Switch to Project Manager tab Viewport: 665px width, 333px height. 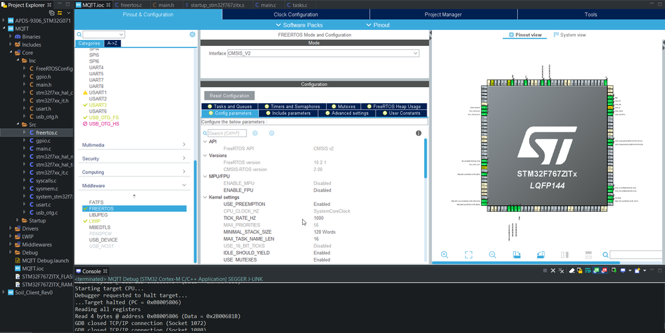[x=443, y=15]
